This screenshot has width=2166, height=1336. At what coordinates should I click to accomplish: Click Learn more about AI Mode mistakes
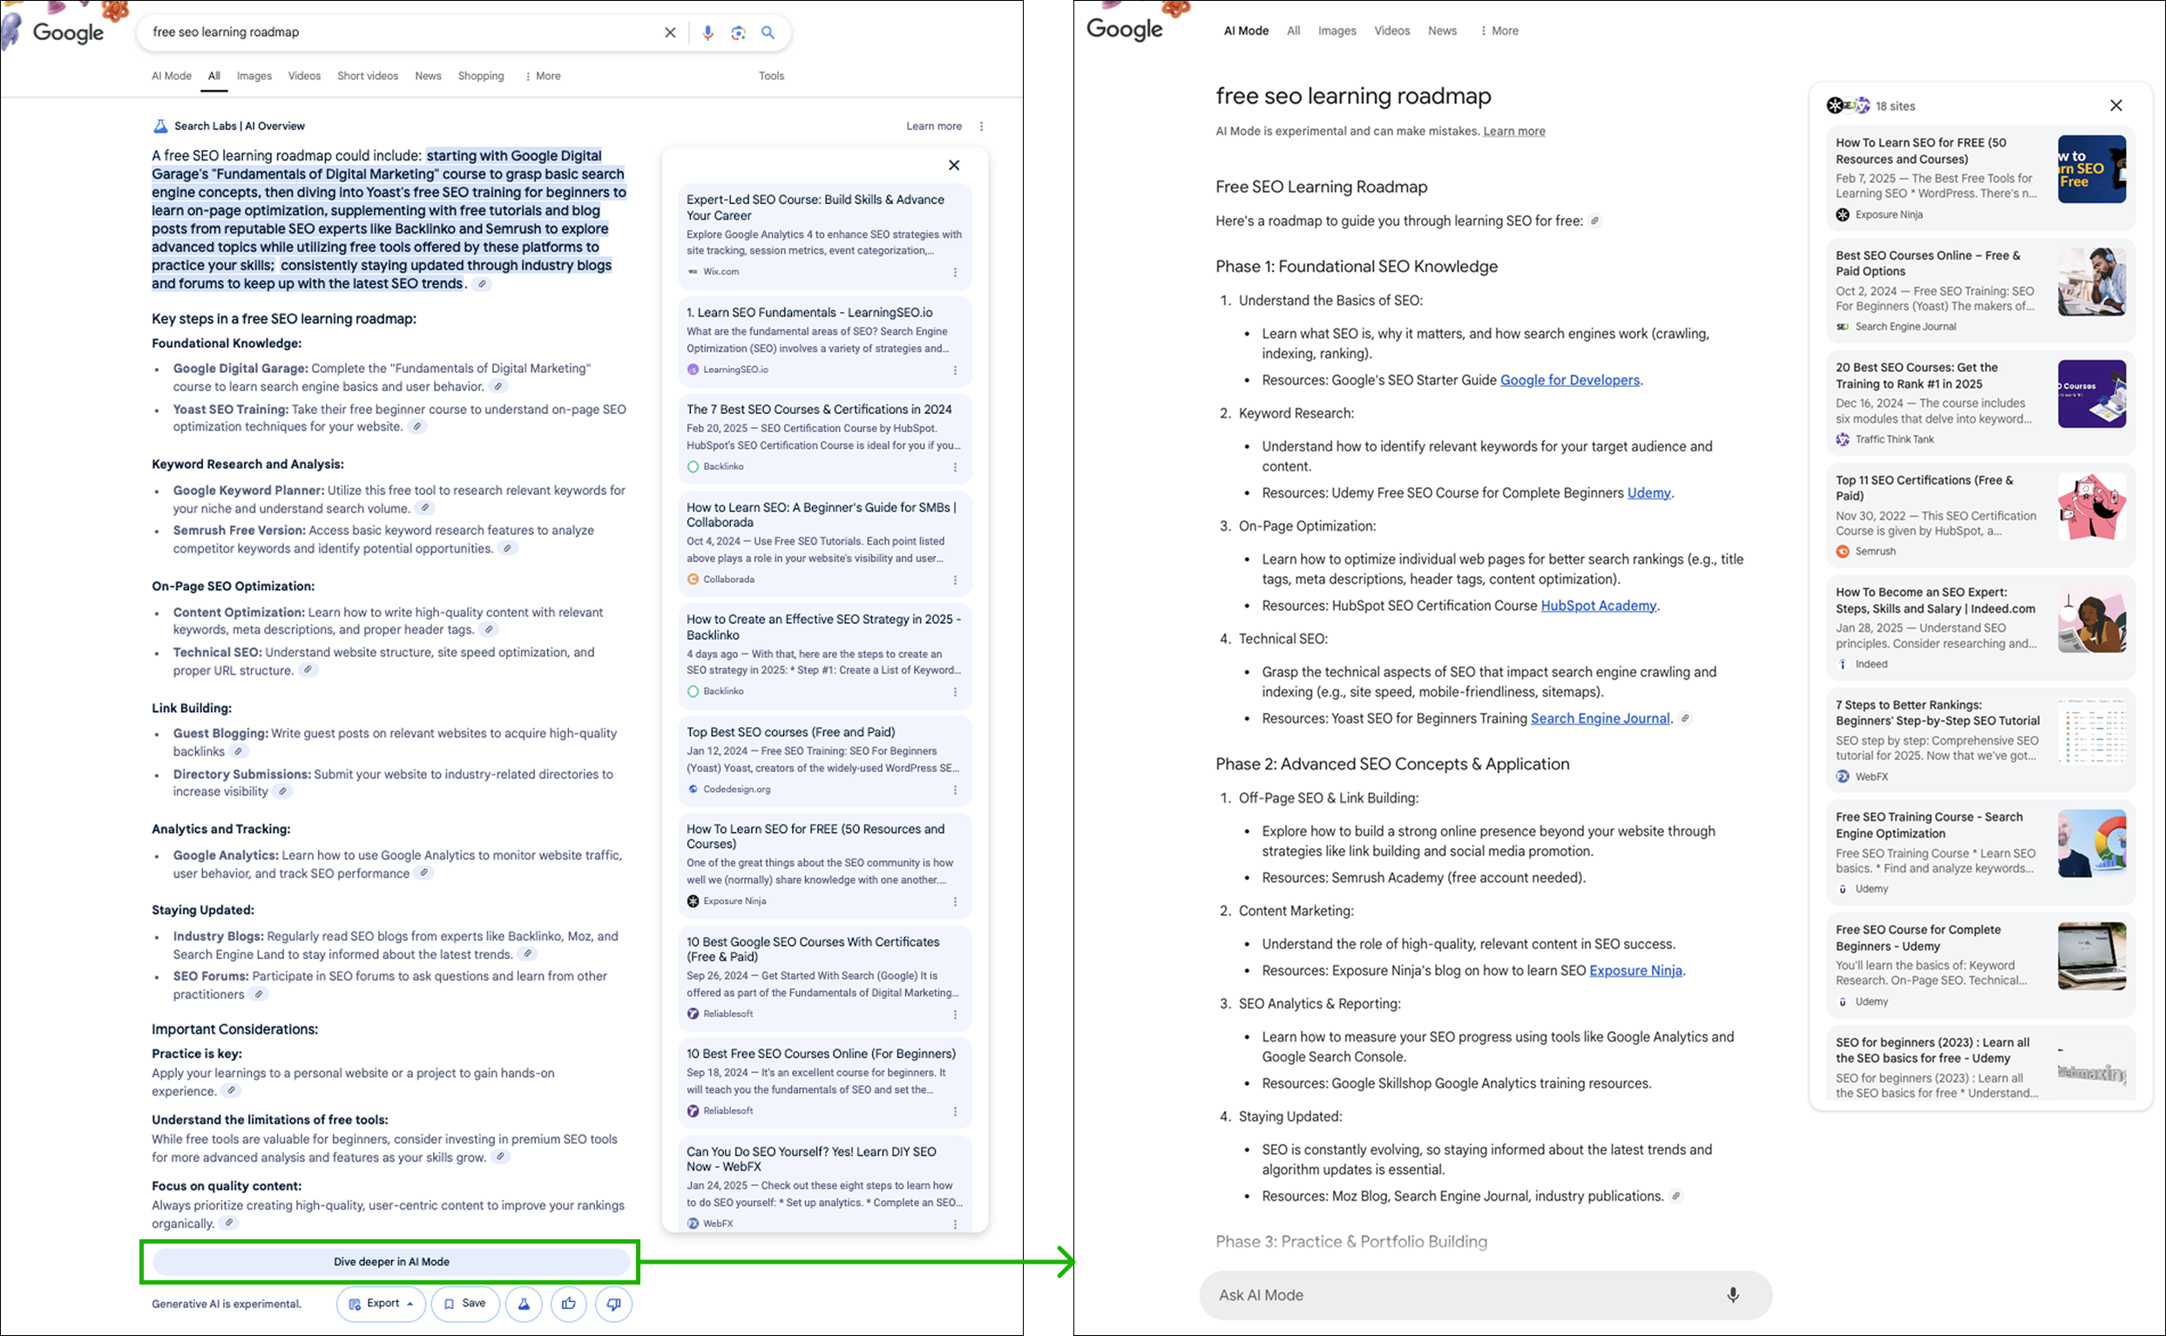click(x=1514, y=132)
